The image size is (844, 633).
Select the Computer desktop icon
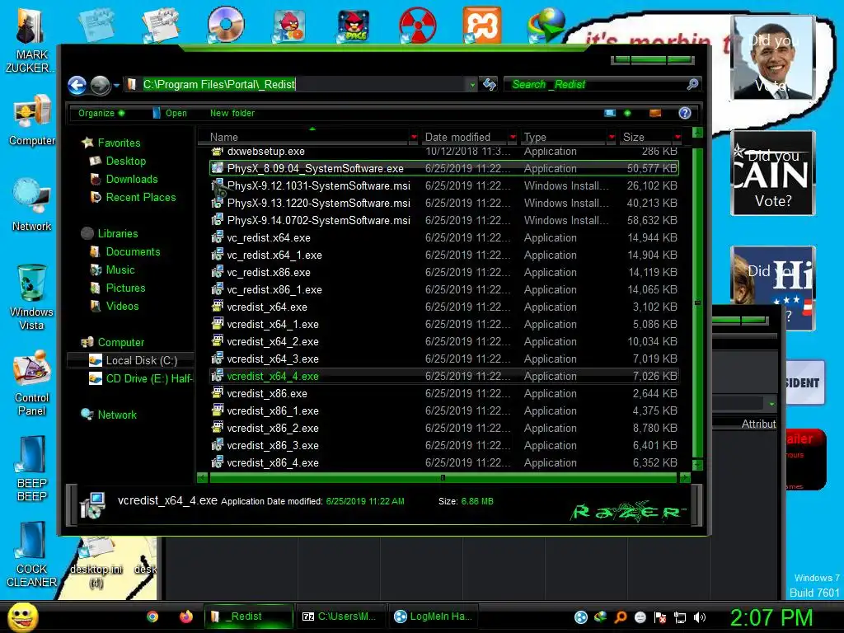coord(32,120)
